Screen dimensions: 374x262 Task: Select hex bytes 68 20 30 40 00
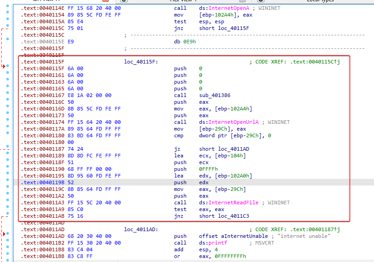(89, 236)
